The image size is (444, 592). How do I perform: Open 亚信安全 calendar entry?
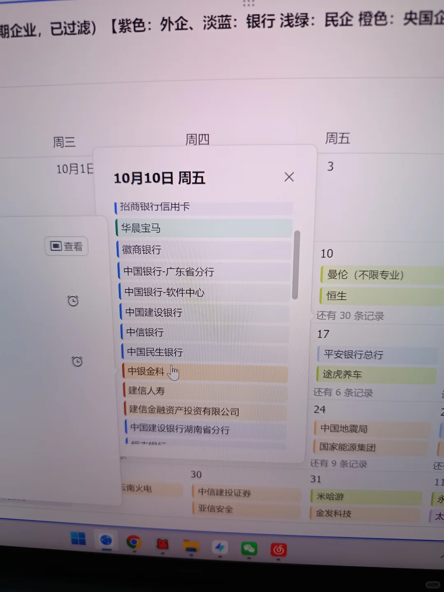(x=247, y=509)
